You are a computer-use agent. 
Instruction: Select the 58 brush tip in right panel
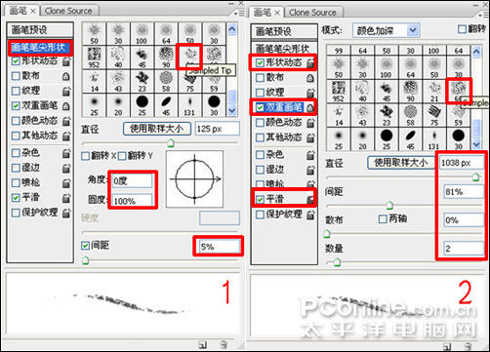coord(410,115)
